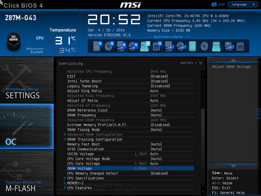The width and height of the screenshot is (261, 196).
Task: Click the Adjusted DRAM Frequency 1600 MHz row
Action: point(130,120)
